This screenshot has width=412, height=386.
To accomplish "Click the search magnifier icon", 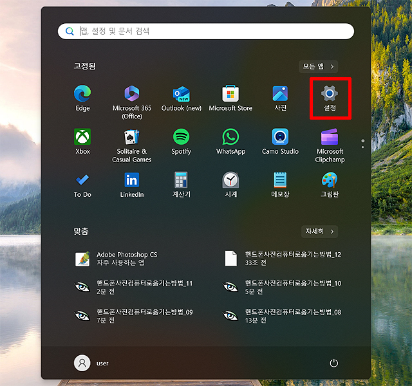I will (x=70, y=32).
